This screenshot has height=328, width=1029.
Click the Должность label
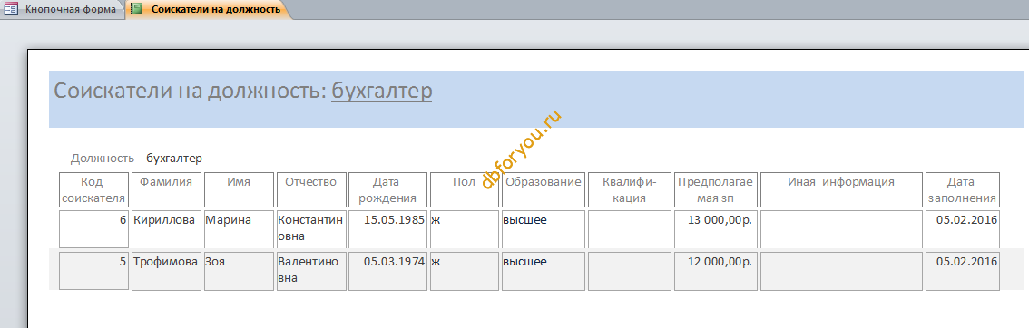(x=103, y=159)
